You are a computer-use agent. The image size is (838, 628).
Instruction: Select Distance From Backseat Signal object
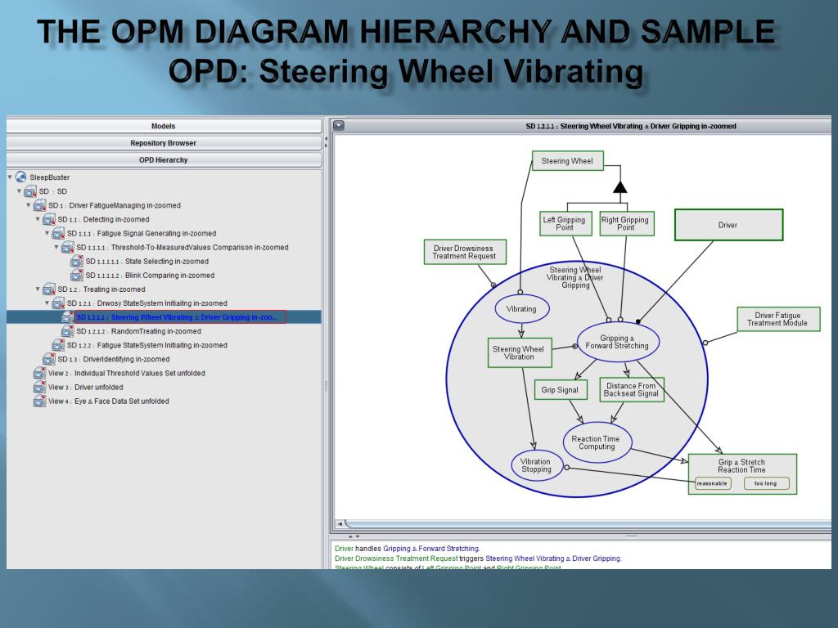coord(632,389)
